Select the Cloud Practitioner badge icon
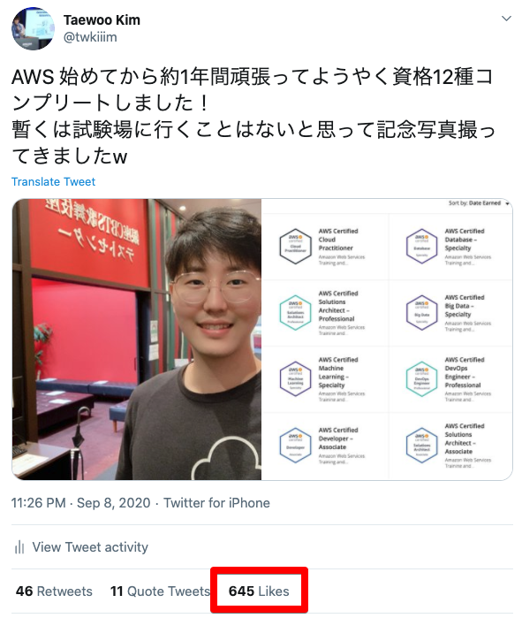The width and height of the screenshot is (522, 618). [295, 247]
